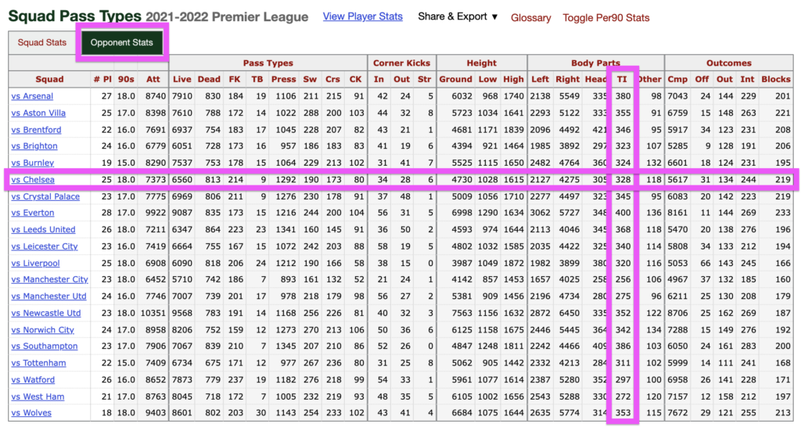Sort by the High column header
Screen dimensions: 801x431
pos(513,79)
